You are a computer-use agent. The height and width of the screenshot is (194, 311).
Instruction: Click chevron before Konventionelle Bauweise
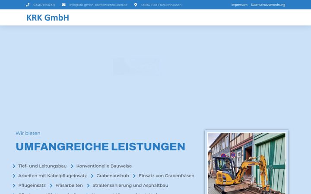[72, 166]
